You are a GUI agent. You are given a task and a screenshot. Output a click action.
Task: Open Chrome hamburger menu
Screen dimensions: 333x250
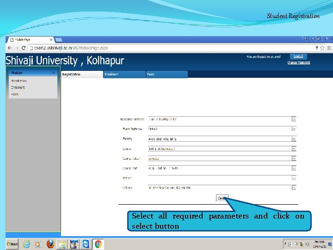click(x=329, y=48)
